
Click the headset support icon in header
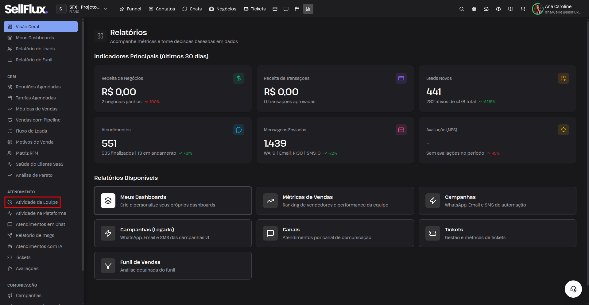(523, 9)
